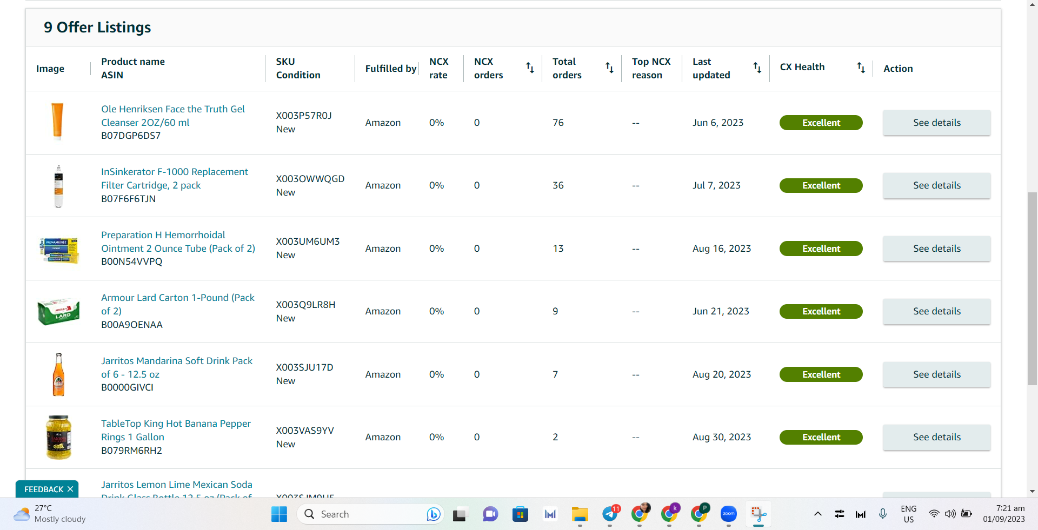1038x530 pixels.
Task: Open the Windows Start menu
Action: pyautogui.click(x=279, y=514)
